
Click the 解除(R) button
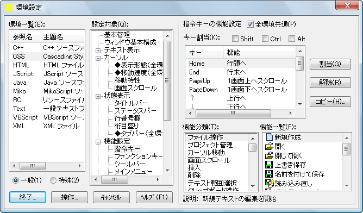[330, 83]
